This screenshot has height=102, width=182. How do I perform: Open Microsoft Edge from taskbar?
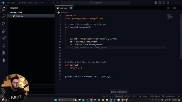[95, 100]
